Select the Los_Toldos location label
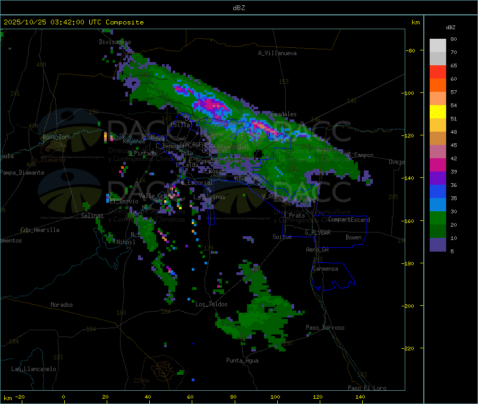This screenshot has height=404, width=478. [x=211, y=304]
